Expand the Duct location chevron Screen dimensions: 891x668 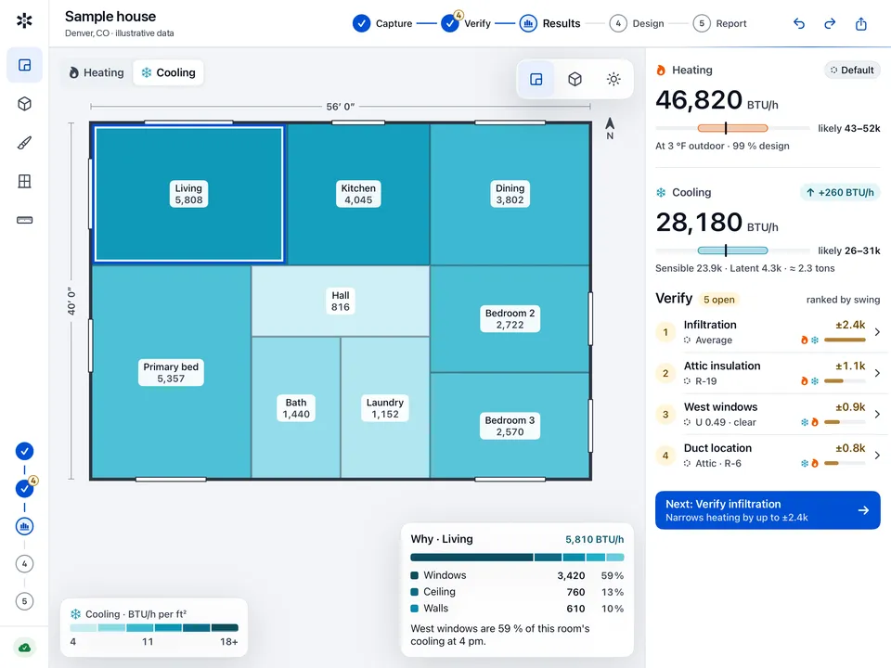tap(877, 455)
